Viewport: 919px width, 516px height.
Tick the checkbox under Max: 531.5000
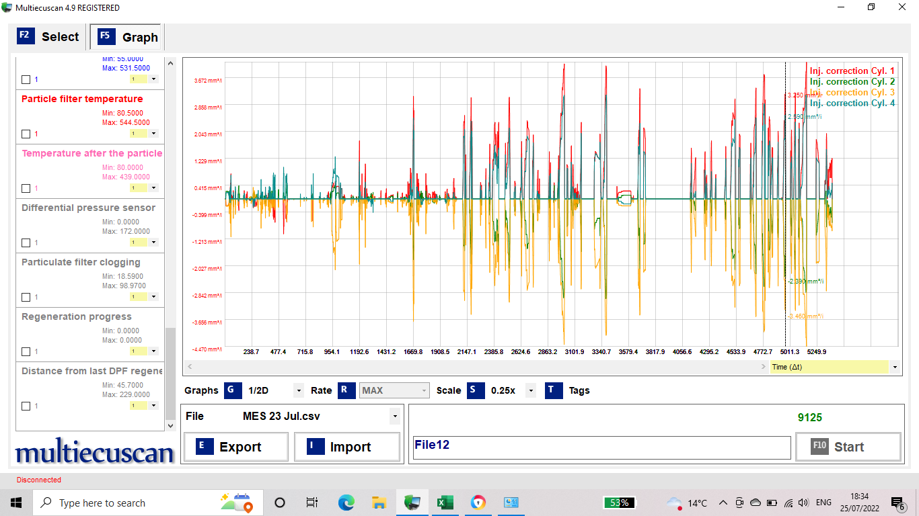tap(26, 79)
